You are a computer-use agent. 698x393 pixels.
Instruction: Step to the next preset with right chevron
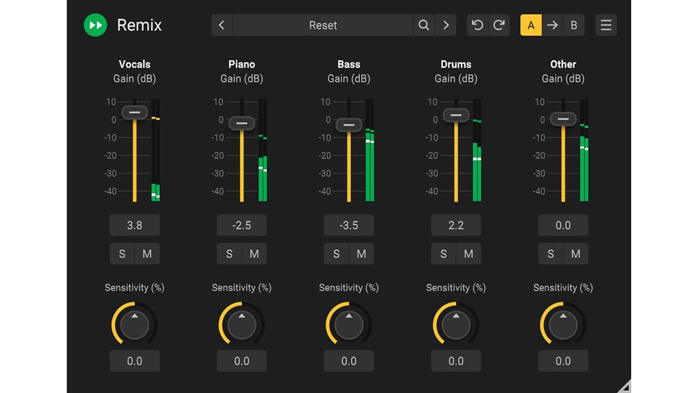(x=446, y=25)
